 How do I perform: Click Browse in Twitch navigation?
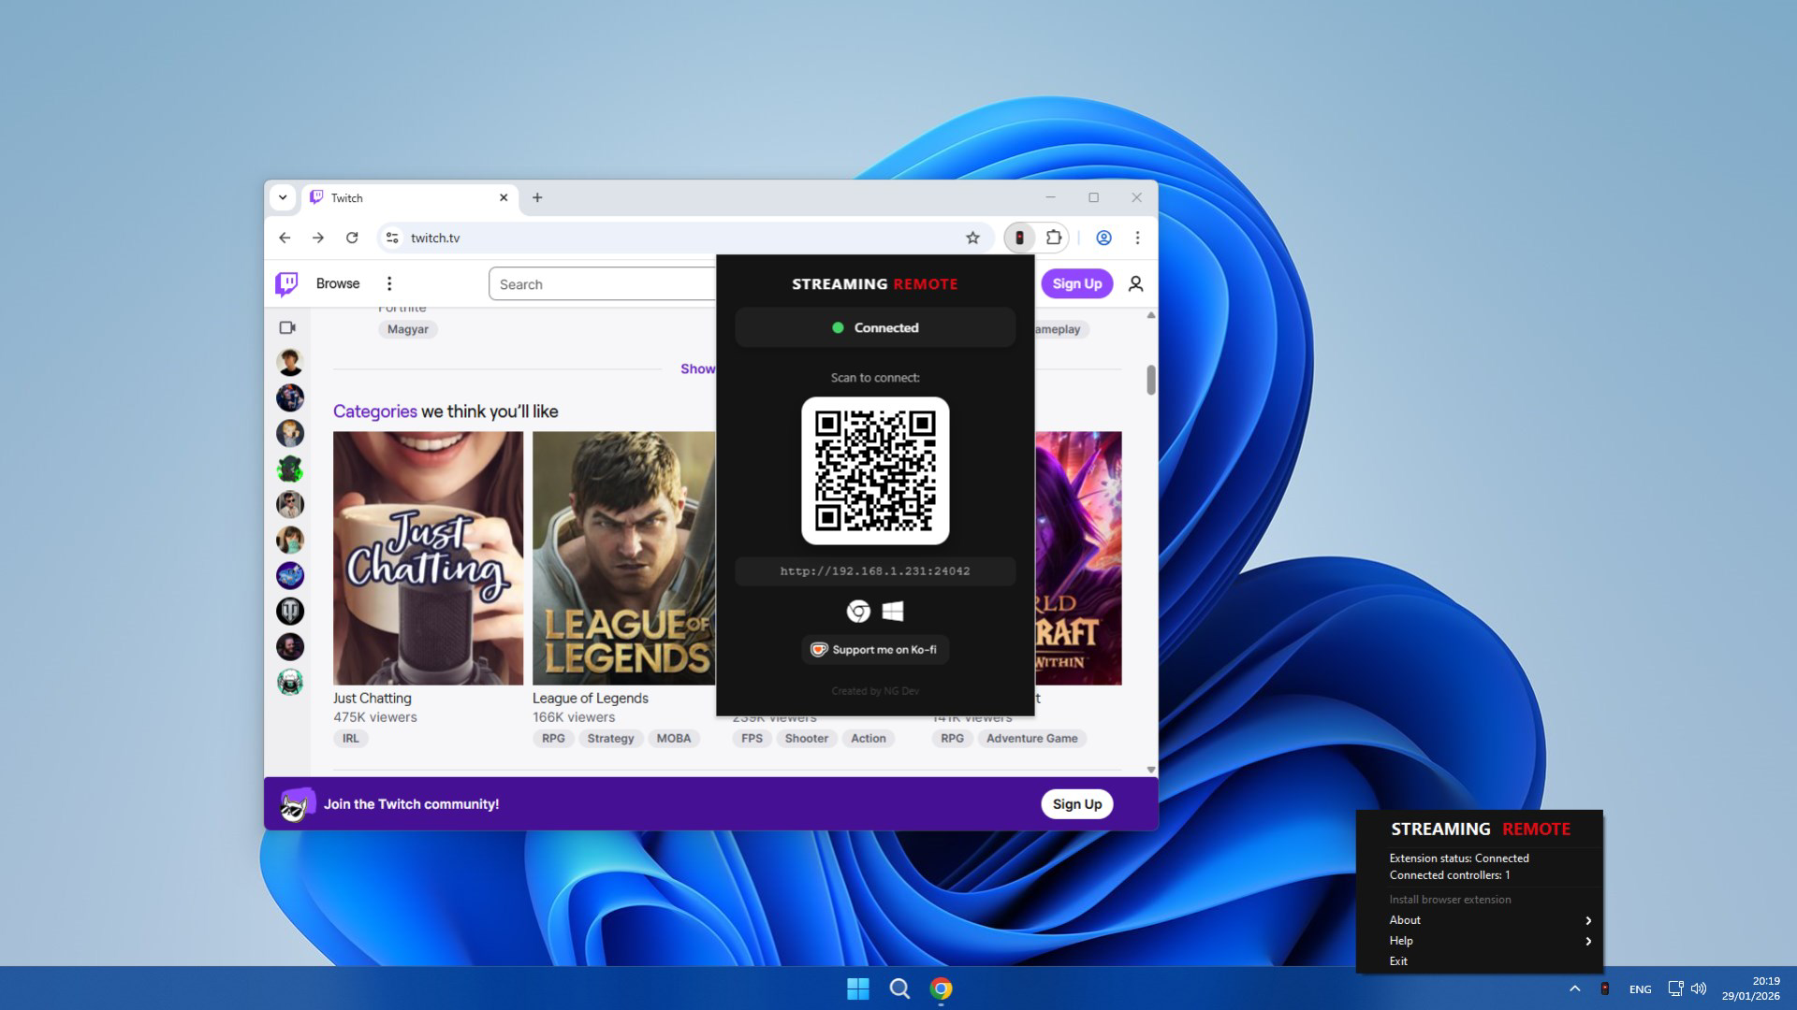pyautogui.click(x=338, y=283)
